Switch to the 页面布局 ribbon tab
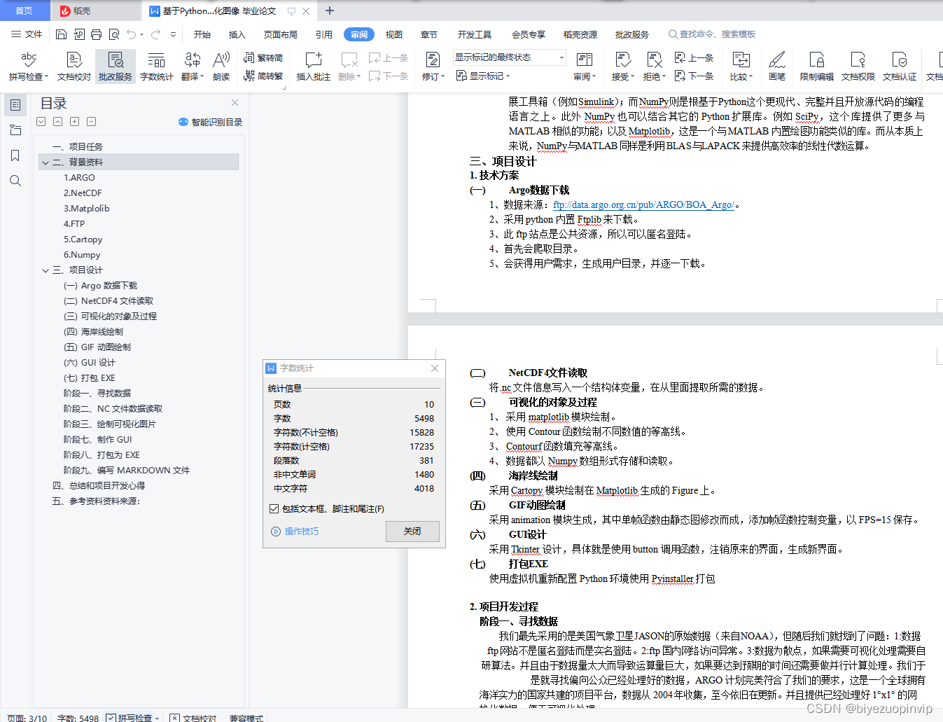 [281, 34]
